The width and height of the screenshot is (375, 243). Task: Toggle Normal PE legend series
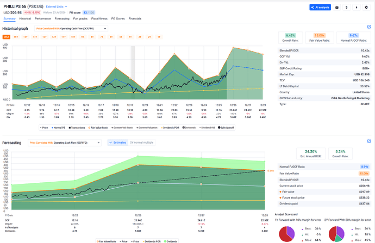coord(58,127)
